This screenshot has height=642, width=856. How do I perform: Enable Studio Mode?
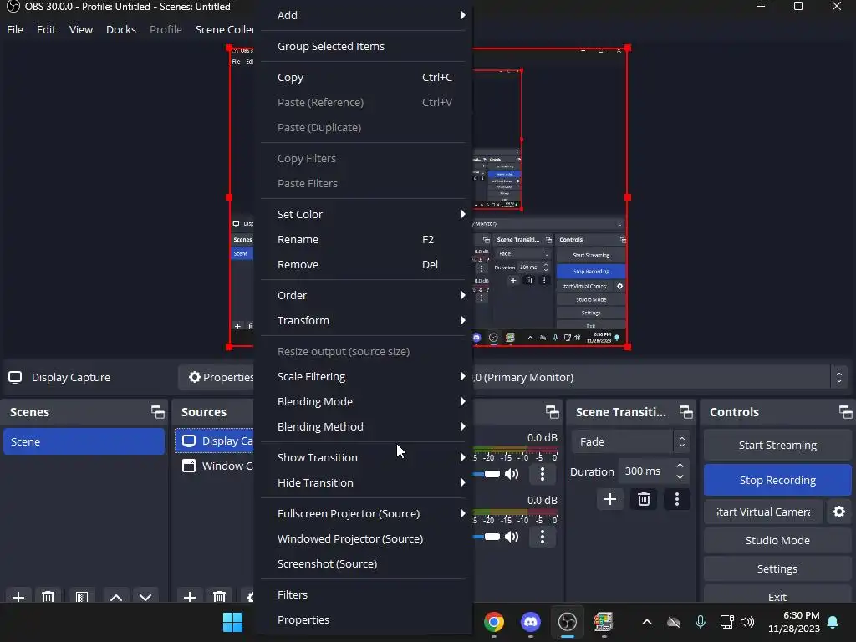[x=777, y=541]
